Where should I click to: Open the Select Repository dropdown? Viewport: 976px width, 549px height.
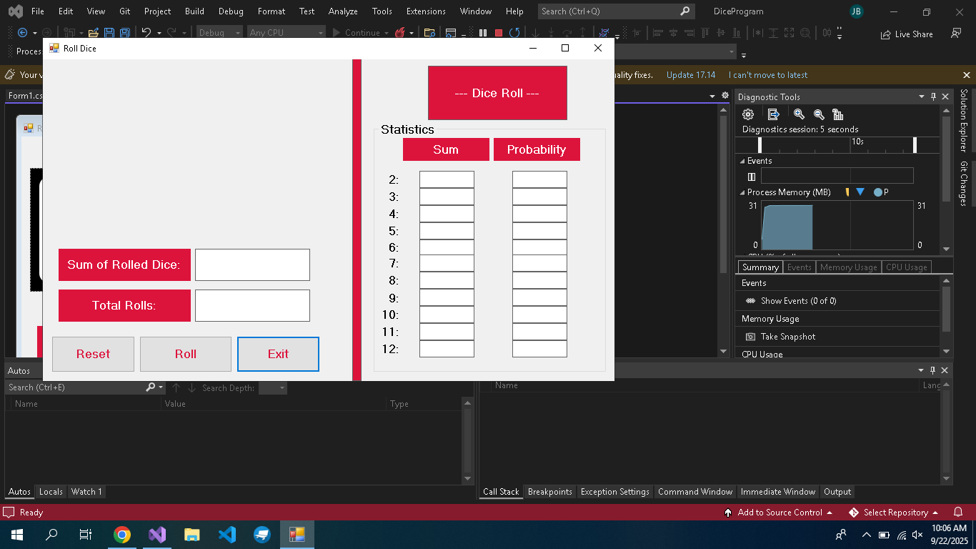click(x=895, y=513)
